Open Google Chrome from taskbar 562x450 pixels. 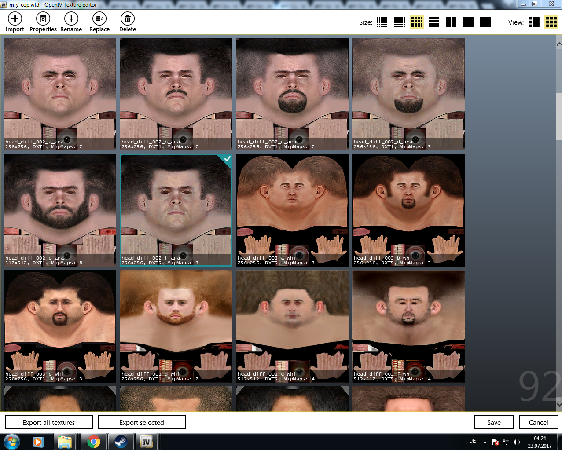[93, 442]
